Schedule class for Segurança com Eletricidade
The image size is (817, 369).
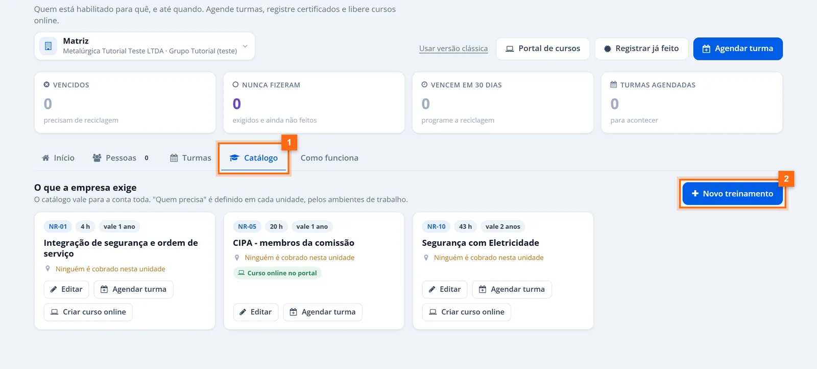tap(512, 289)
